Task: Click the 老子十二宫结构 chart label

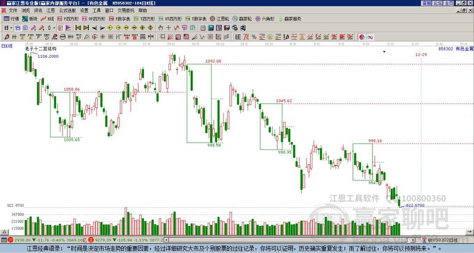Action: tap(41, 48)
